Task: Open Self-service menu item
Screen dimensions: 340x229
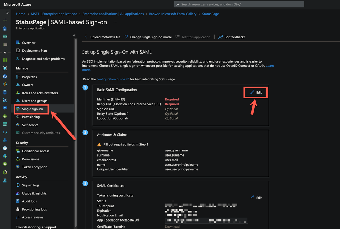Action: click(x=30, y=125)
